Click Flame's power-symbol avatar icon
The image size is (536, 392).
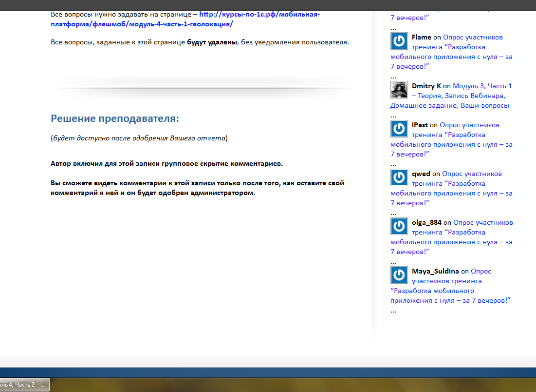(x=399, y=41)
